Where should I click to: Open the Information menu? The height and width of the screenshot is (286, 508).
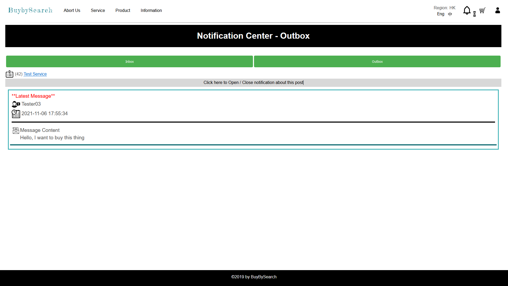(x=151, y=10)
